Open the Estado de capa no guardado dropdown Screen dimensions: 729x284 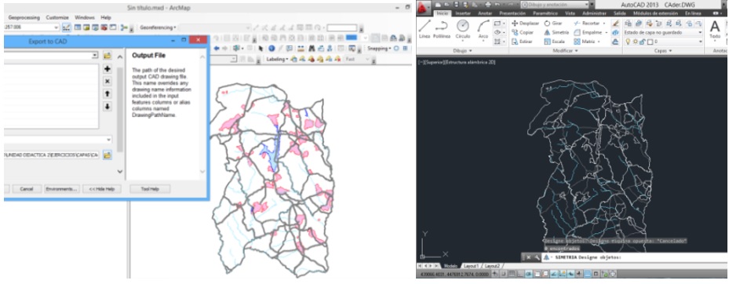point(663,32)
